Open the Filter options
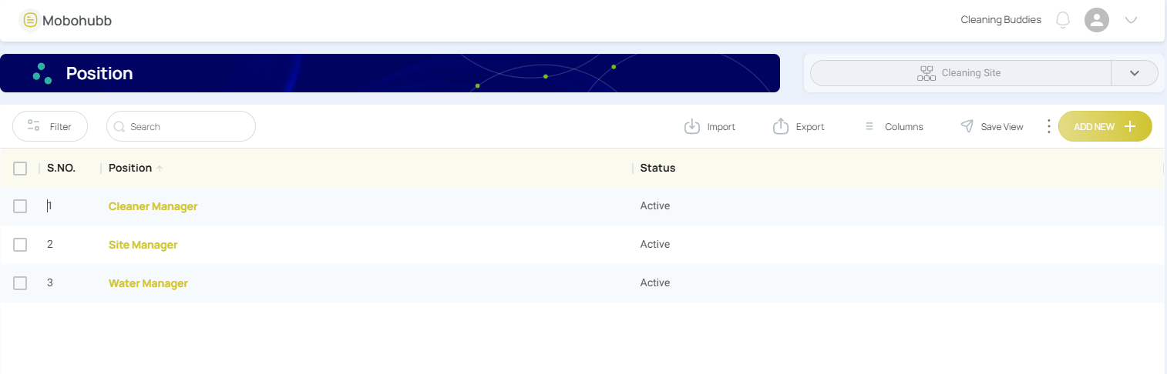Viewport: 1167px width, 374px height. [50, 126]
